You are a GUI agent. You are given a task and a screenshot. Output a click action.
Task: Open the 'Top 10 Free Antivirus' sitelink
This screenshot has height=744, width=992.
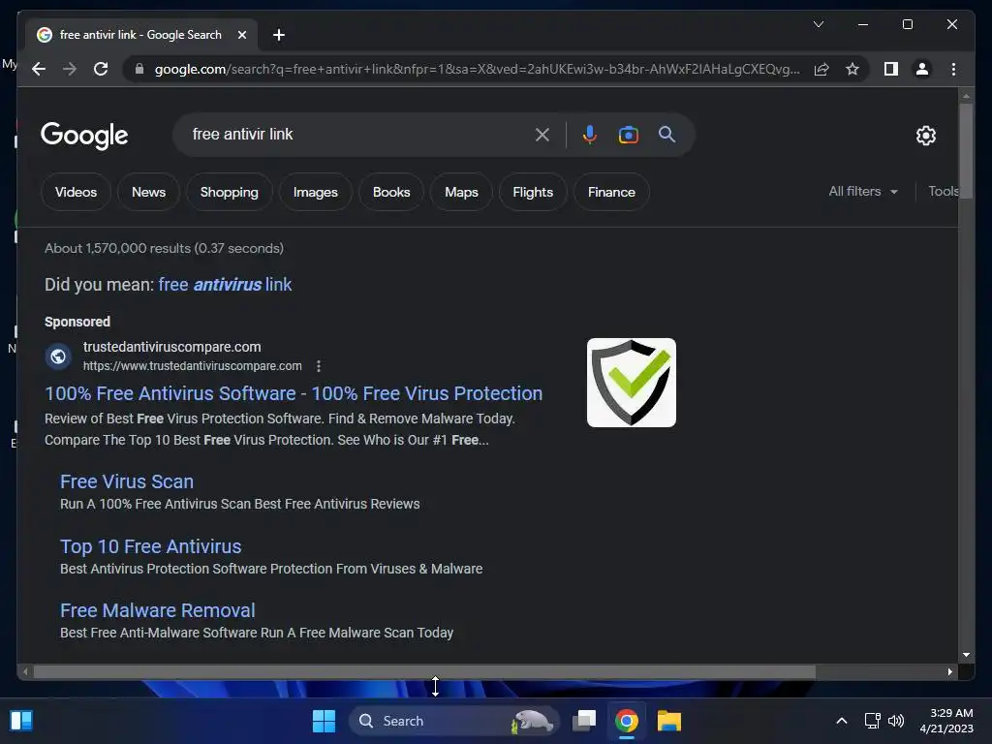pos(150,546)
